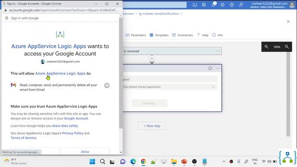297x167 pixels.
Task: Open the trigger card's ellipsis menu
Action: point(218,51)
